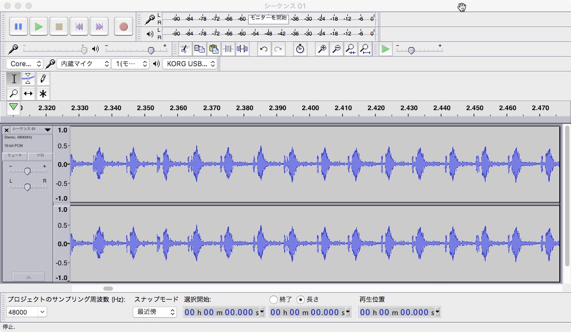Skip to start of track
The image size is (571, 332).
(79, 26)
